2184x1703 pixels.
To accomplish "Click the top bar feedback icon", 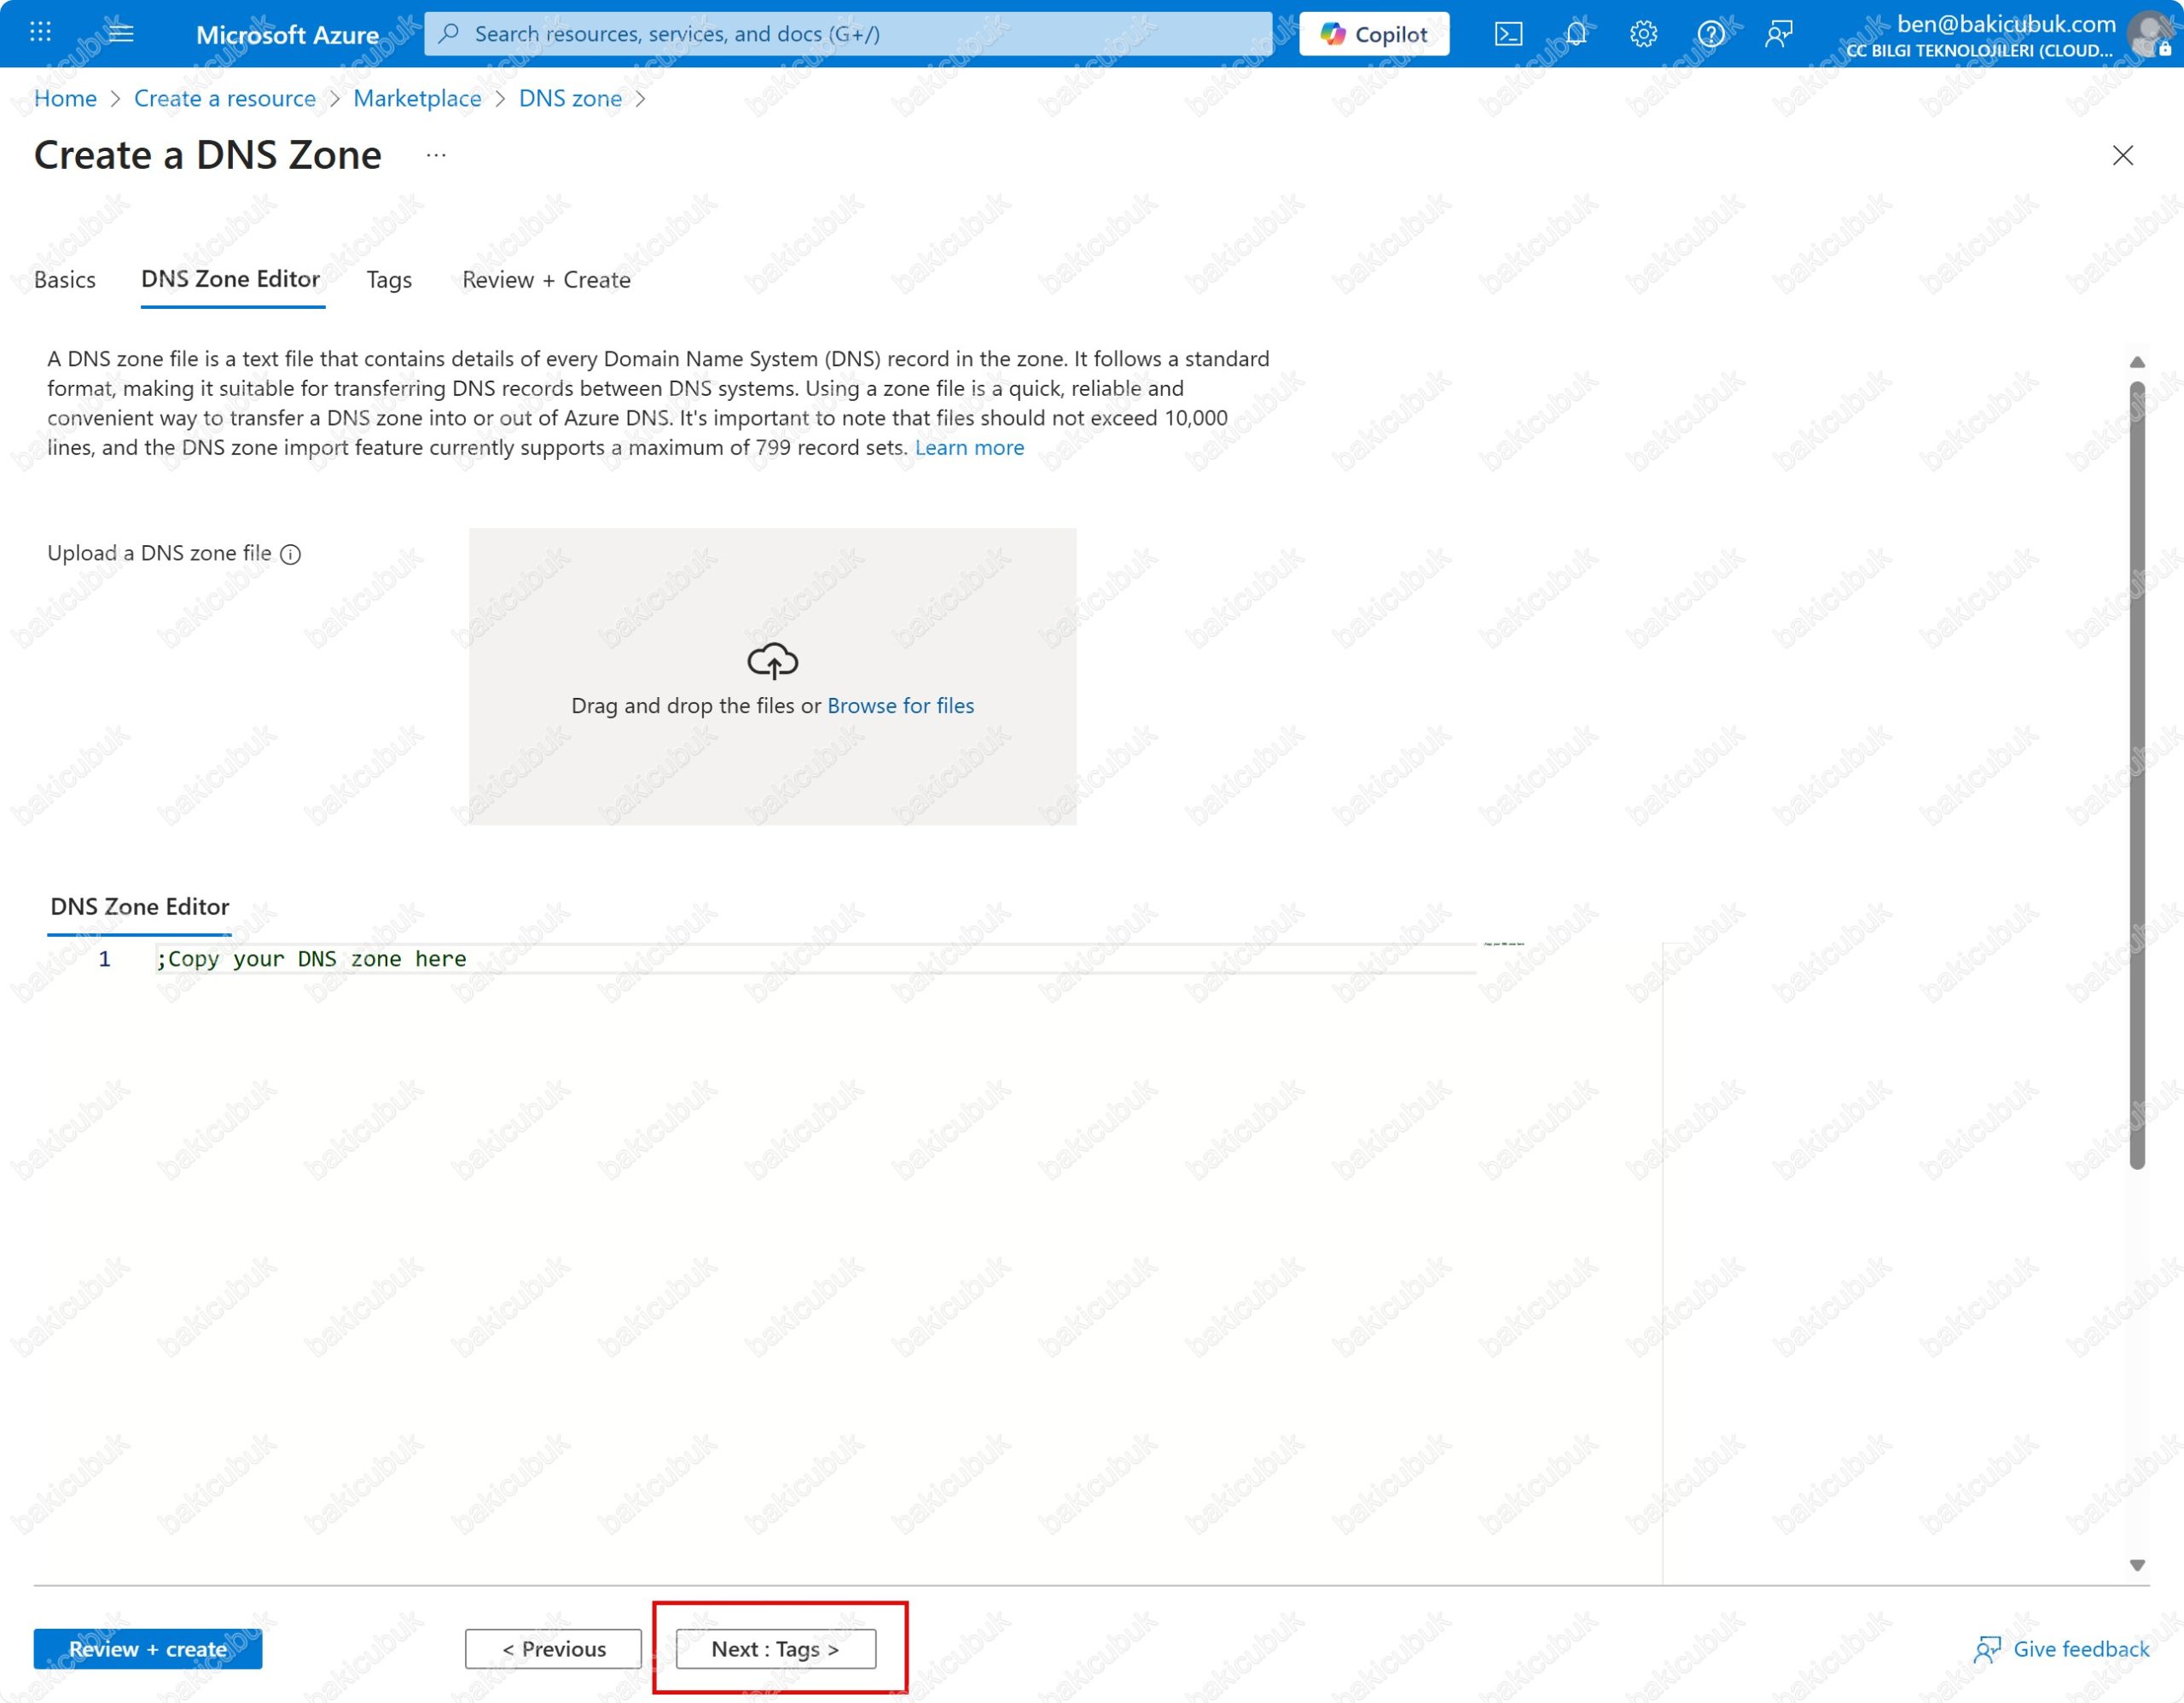I will [1779, 34].
